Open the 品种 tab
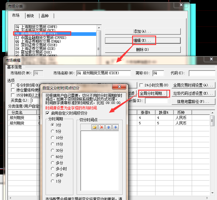Viewport: 217px width, 200px height. tap(45, 16)
